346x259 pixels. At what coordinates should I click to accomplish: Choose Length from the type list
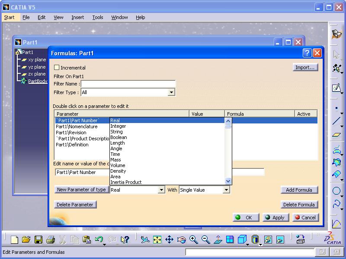point(117,143)
